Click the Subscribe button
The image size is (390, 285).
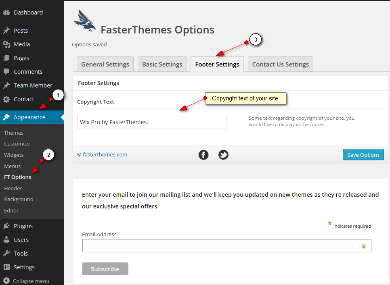pos(105,269)
